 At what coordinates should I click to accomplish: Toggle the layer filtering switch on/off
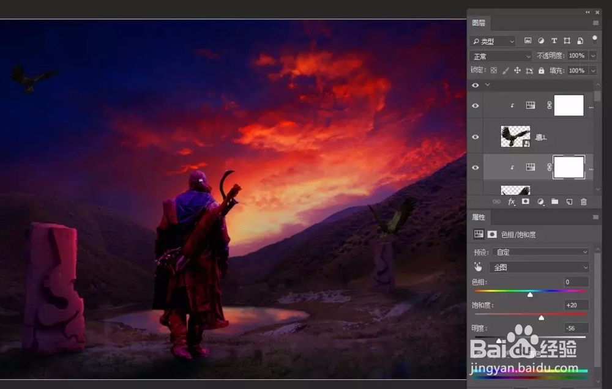594,39
